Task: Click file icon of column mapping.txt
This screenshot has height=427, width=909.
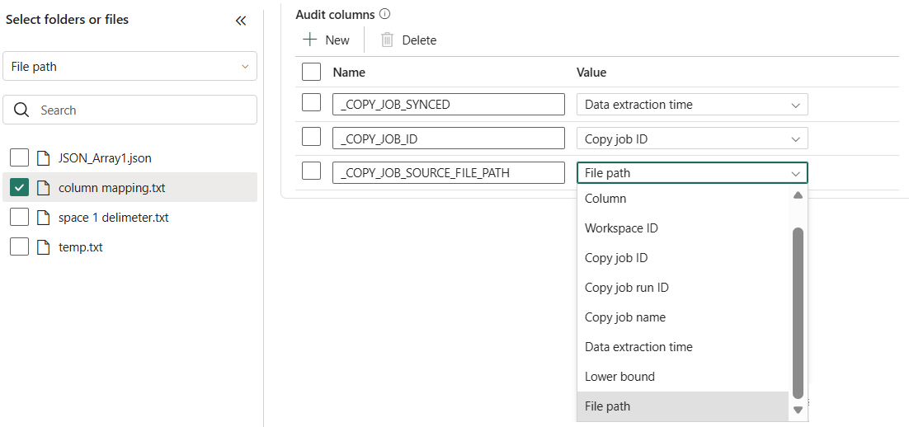Action: [43, 188]
